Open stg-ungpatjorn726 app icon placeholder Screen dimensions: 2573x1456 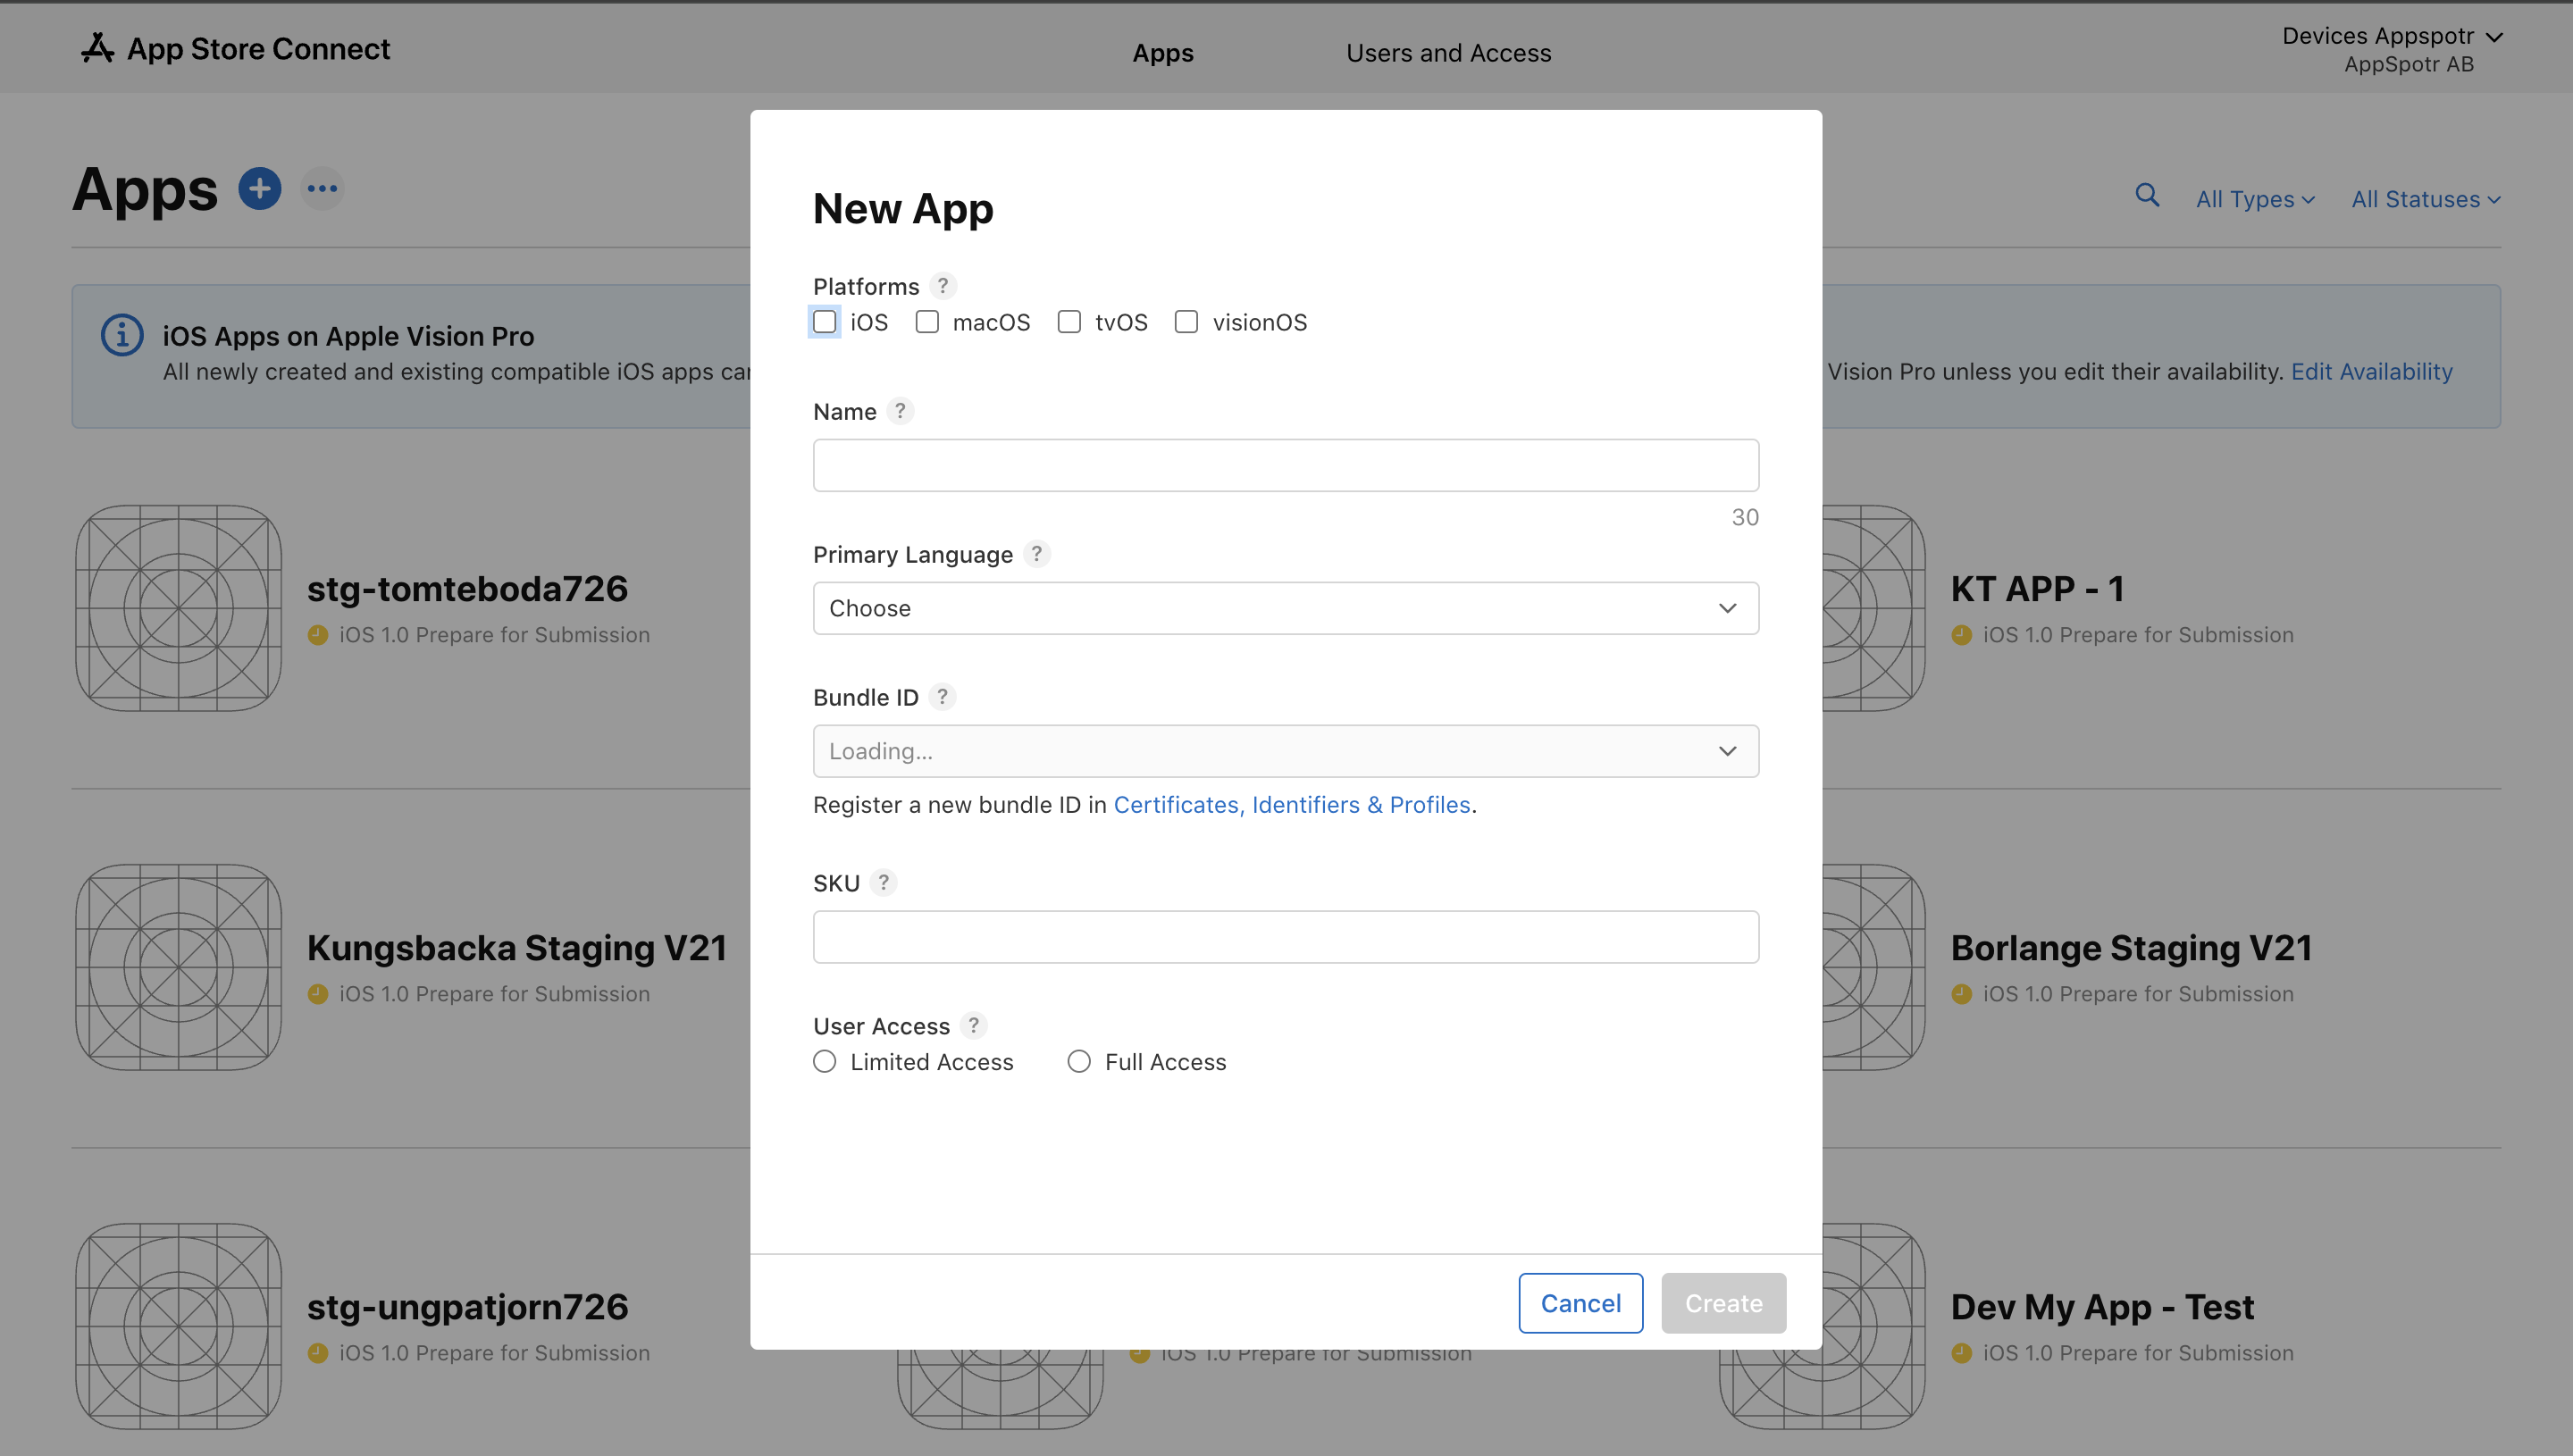[179, 1326]
